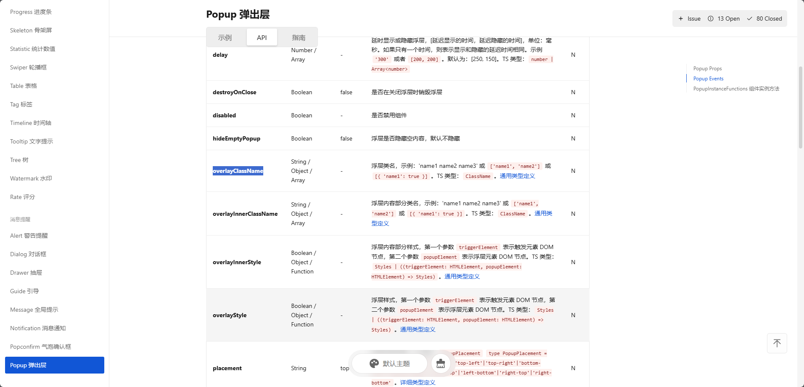The height and width of the screenshot is (387, 804).
Task: Open Message 全局提示 page
Action: (x=55, y=310)
